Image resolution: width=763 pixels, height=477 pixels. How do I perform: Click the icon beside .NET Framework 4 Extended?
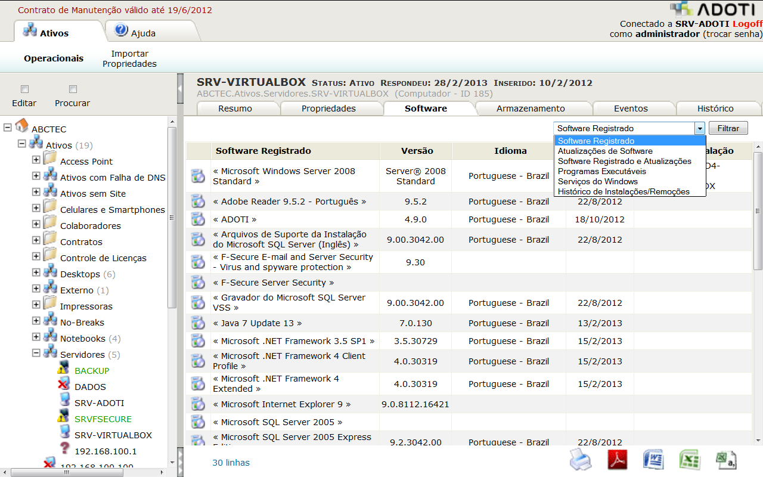(198, 383)
